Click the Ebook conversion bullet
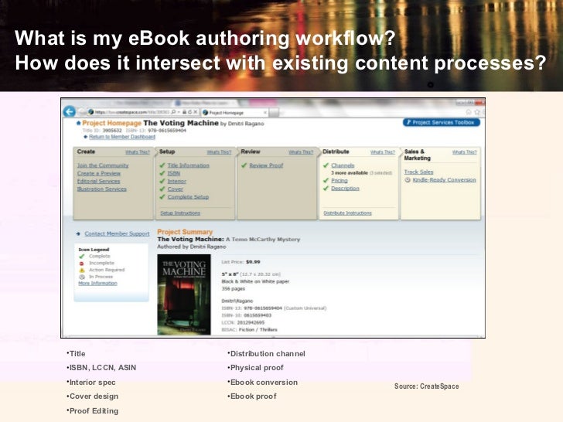563x422 pixels. point(262,383)
